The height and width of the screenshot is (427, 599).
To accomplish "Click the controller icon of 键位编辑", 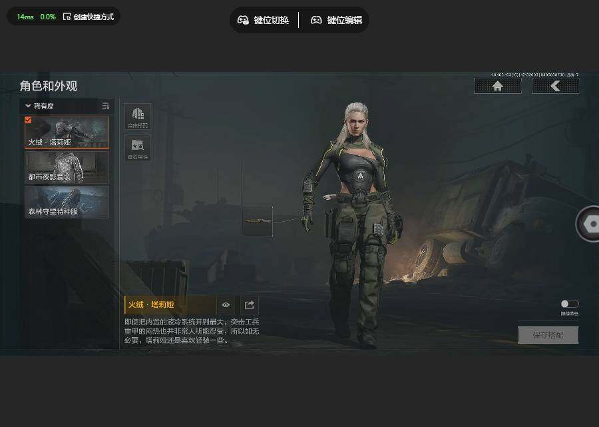I will (x=316, y=20).
